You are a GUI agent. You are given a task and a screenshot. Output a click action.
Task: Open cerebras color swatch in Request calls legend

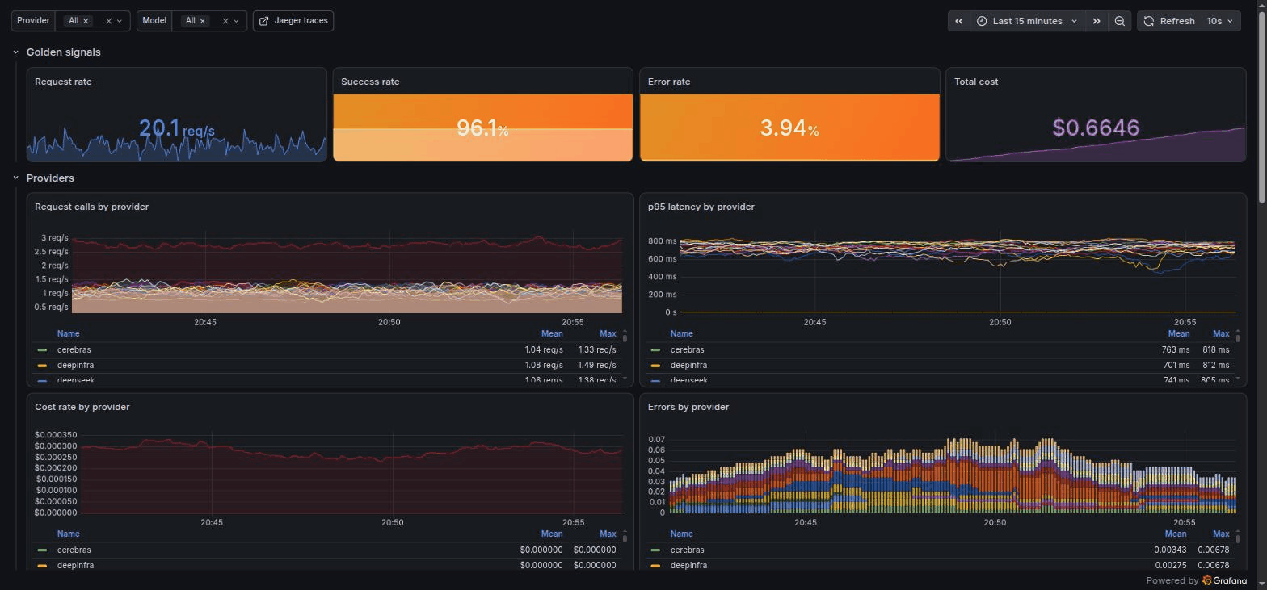click(42, 350)
